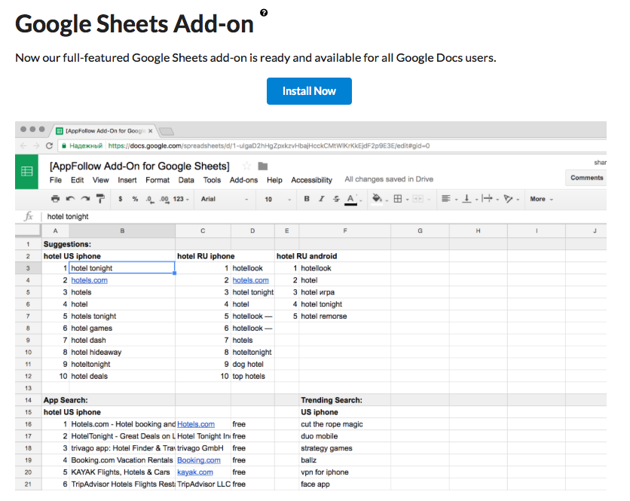Click the print icon in the Sheets toolbar

tap(55, 199)
